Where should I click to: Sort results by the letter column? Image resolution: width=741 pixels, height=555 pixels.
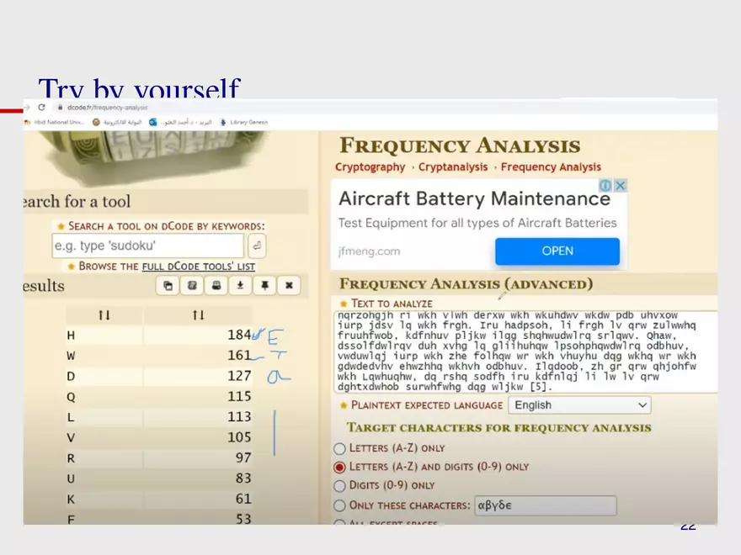[x=104, y=314]
